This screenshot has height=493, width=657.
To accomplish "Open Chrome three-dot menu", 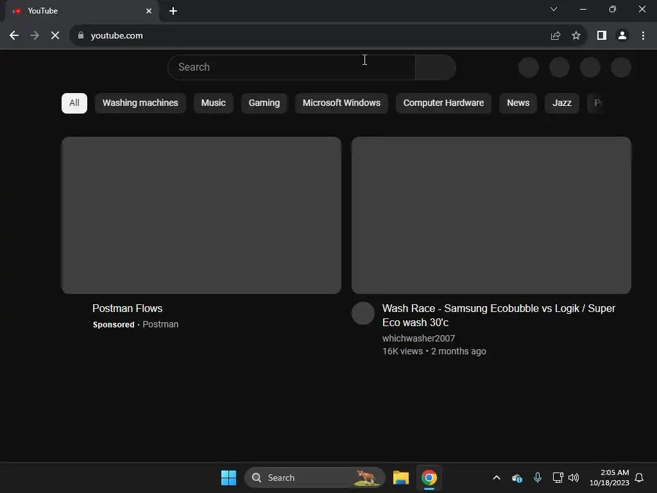I will click(x=643, y=36).
